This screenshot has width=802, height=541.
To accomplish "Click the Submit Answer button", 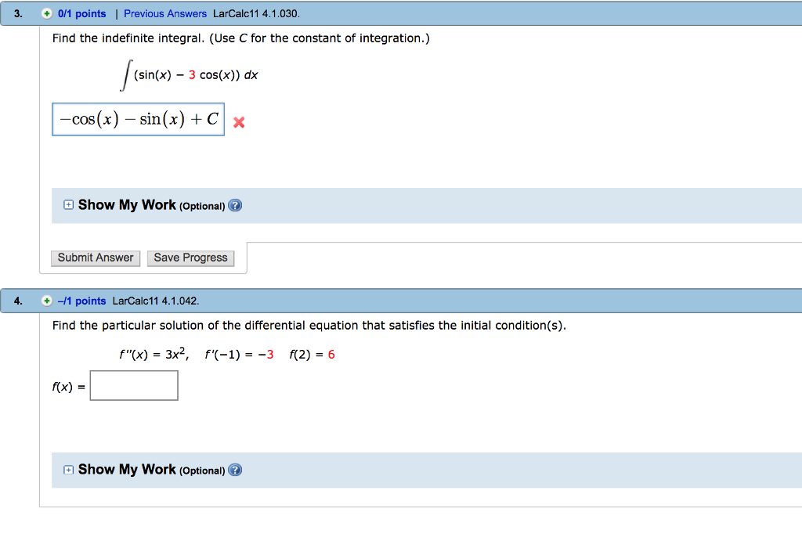I will (x=96, y=258).
